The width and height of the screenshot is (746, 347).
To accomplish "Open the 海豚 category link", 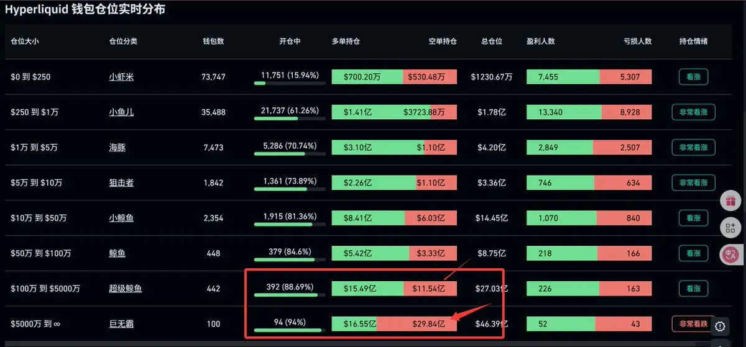I will pos(117,148).
